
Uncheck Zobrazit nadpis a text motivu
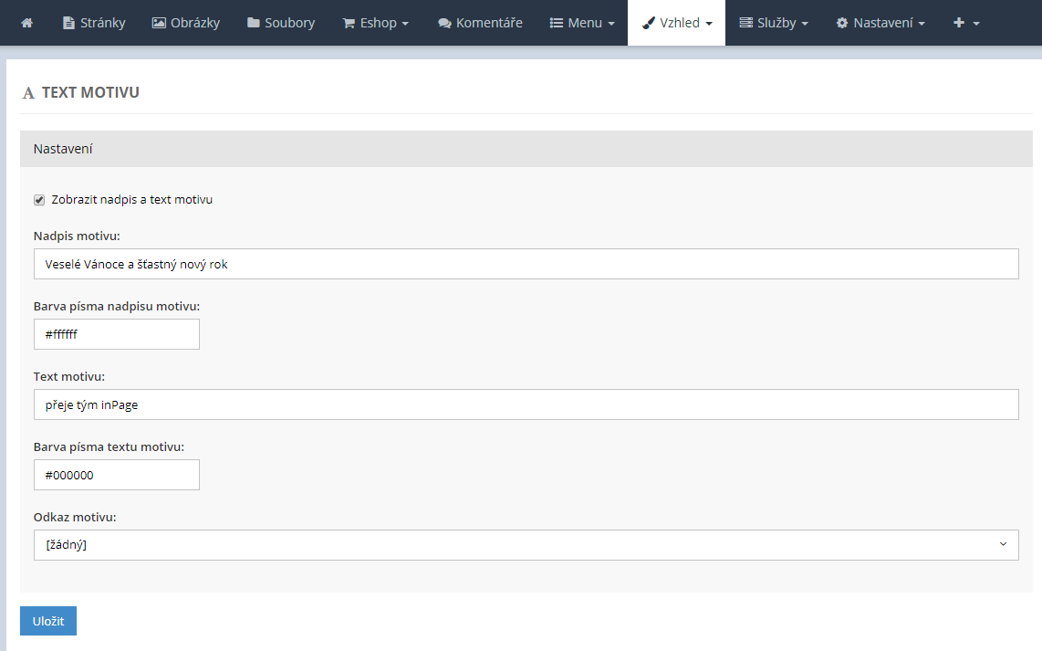coord(39,200)
